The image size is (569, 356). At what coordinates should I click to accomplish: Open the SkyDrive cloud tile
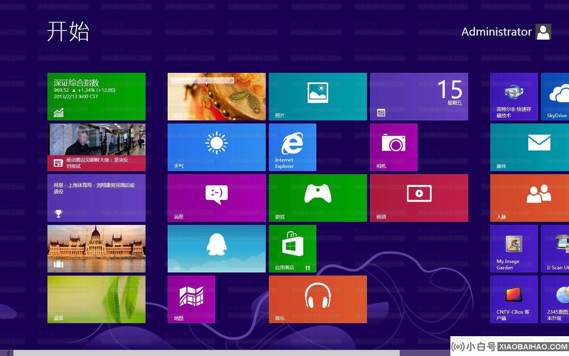pos(555,97)
